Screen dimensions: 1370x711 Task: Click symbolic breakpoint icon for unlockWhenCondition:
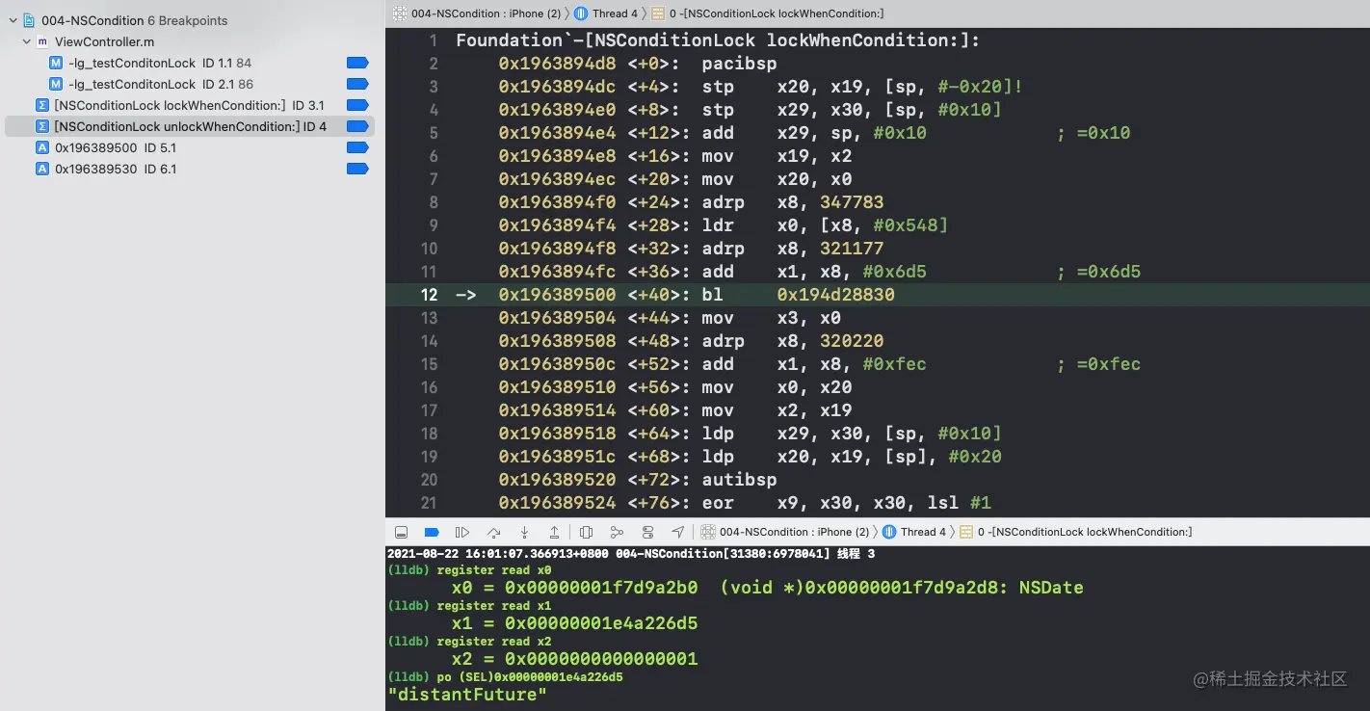pyautogui.click(x=41, y=126)
